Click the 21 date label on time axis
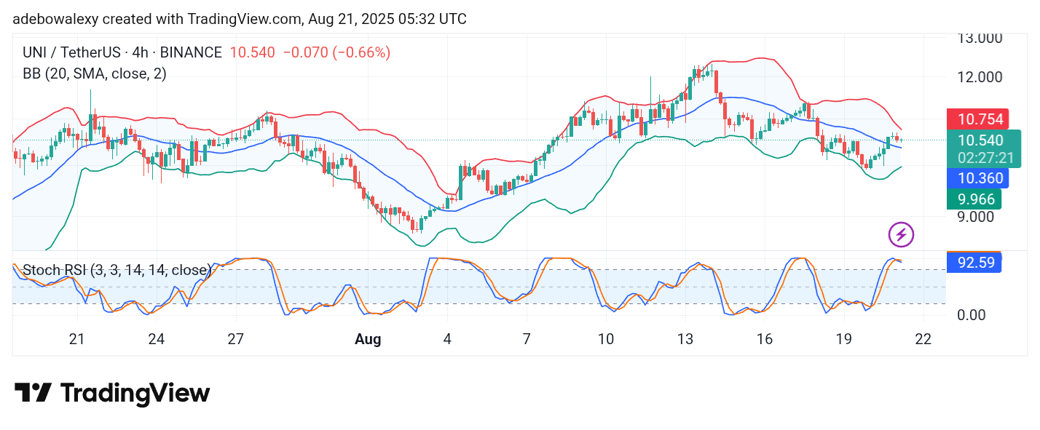The height and width of the screenshot is (430, 1040). 77,338
